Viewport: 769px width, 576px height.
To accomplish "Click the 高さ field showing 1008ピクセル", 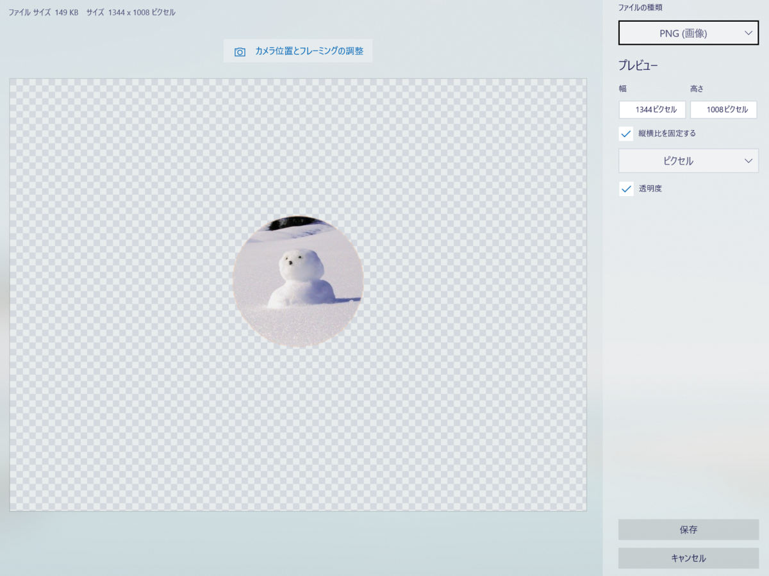I will coord(724,110).
